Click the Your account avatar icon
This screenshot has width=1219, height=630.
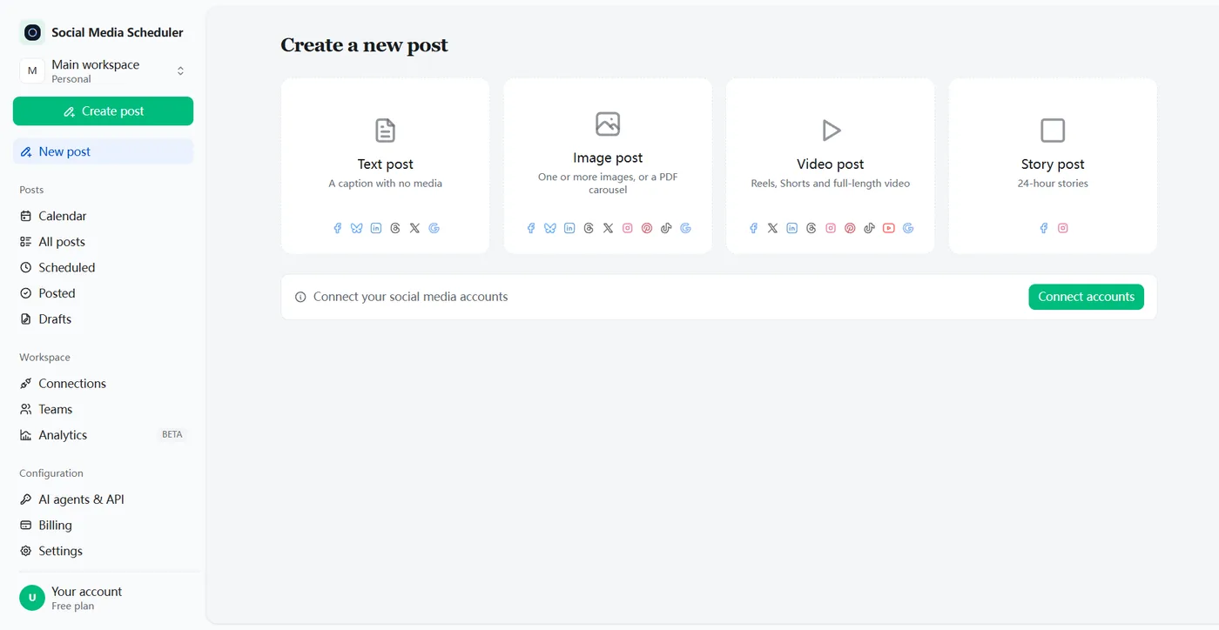coord(32,598)
